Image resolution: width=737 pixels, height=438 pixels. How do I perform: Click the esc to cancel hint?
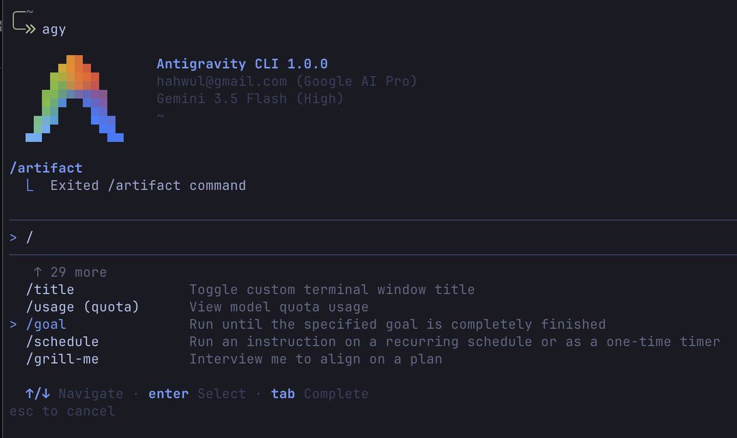pyautogui.click(x=62, y=411)
